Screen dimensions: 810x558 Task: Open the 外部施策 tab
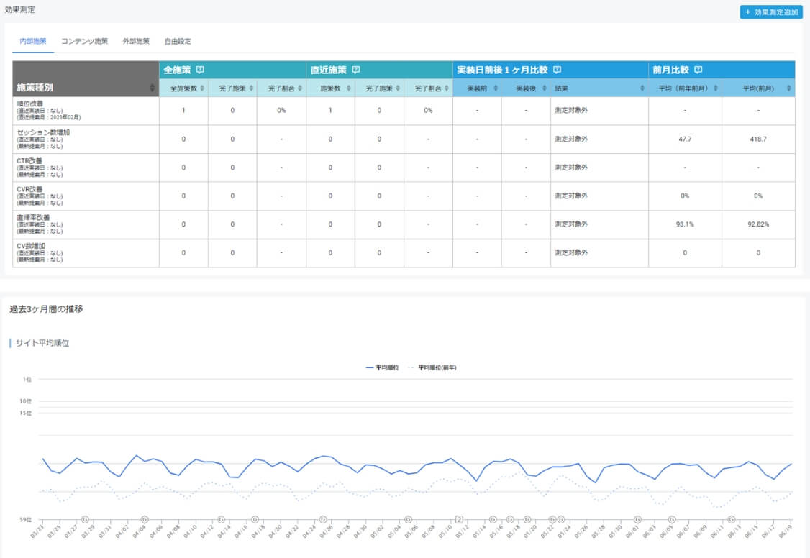tap(136, 41)
